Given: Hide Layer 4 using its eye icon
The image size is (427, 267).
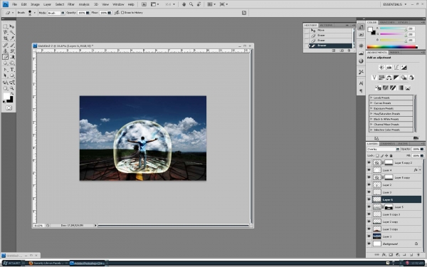Looking at the screenshot, I should 369,170.
